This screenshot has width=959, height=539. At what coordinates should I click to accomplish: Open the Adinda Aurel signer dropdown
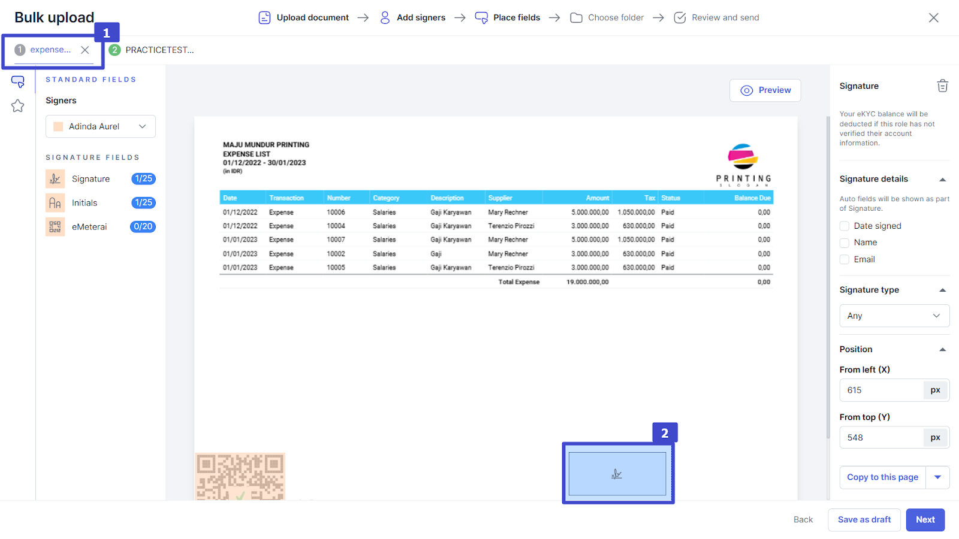101,126
